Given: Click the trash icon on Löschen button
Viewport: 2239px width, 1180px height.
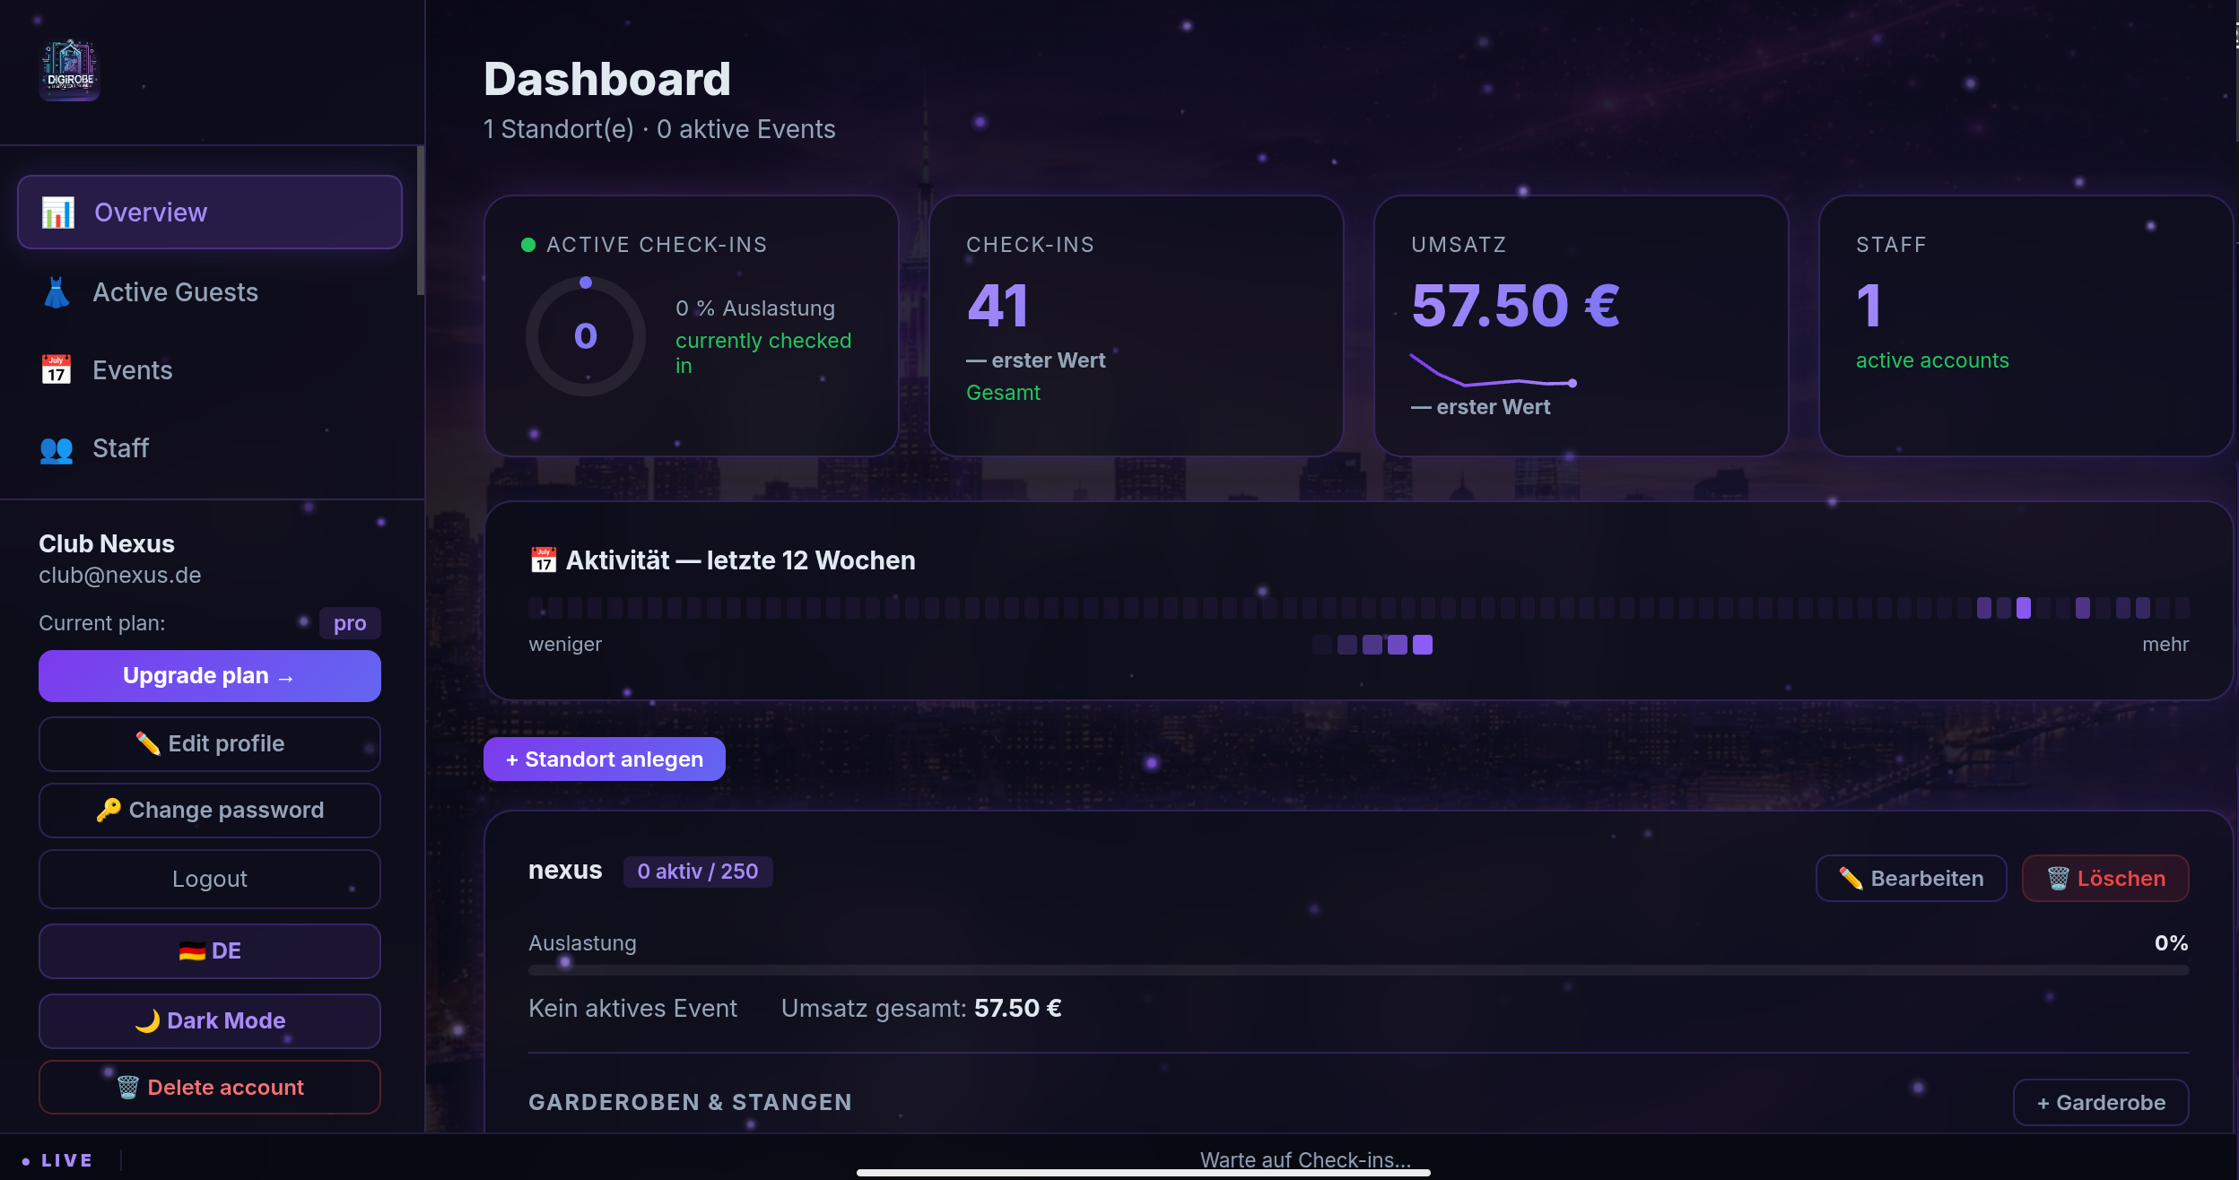Looking at the screenshot, I should point(2058,879).
